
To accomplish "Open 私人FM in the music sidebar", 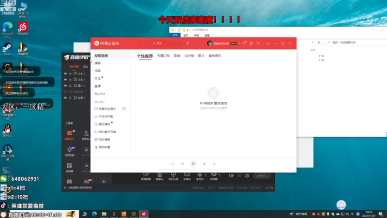I will point(100,93).
